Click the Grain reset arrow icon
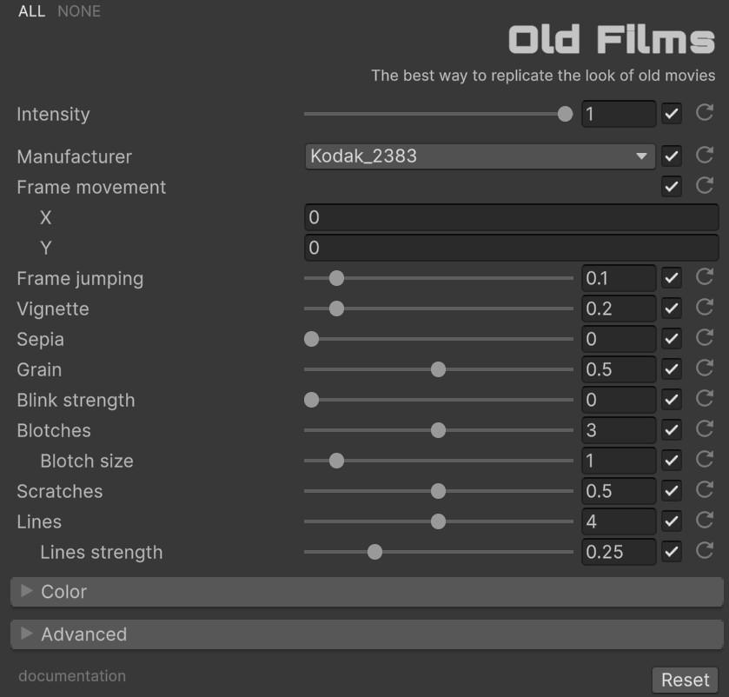The height and width of the screenshot is (697, 729). pos(705,368)
